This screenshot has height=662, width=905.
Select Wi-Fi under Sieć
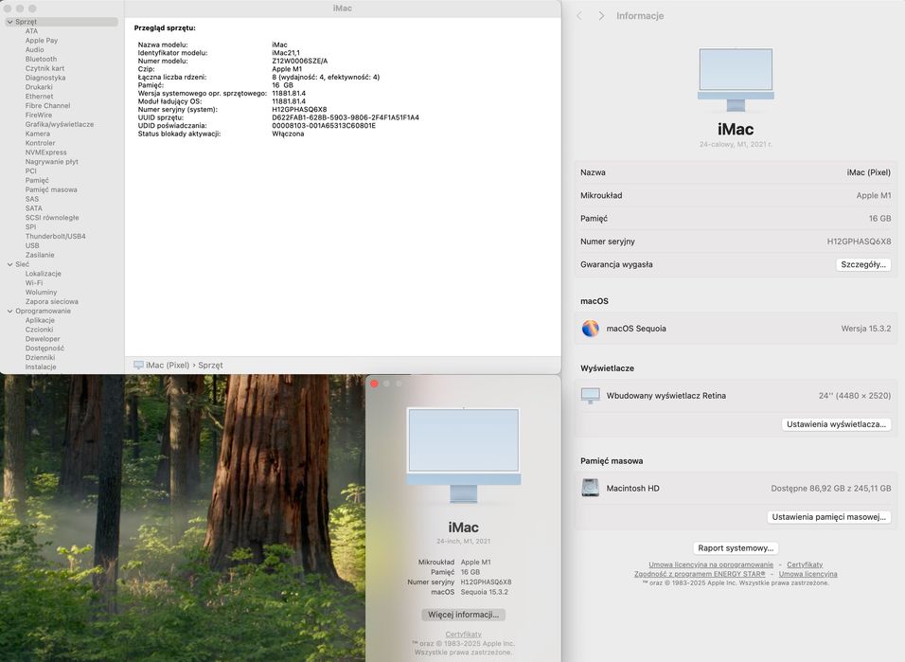33,283
